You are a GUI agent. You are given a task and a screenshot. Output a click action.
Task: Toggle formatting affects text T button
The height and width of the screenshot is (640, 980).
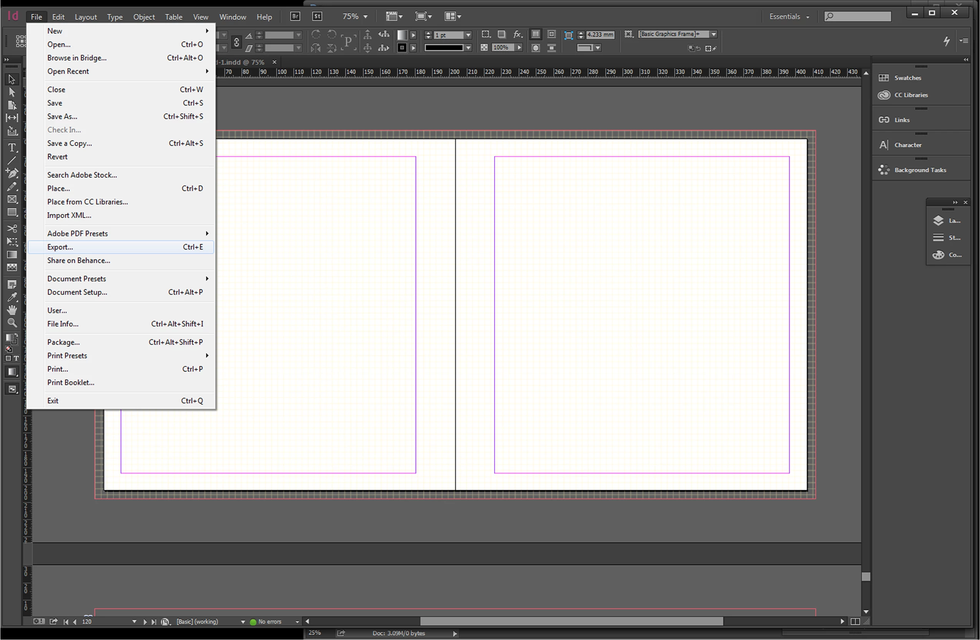16,358
